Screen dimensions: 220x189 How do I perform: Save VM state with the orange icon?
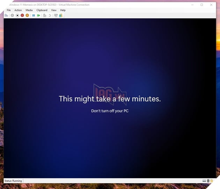[27, 15]
